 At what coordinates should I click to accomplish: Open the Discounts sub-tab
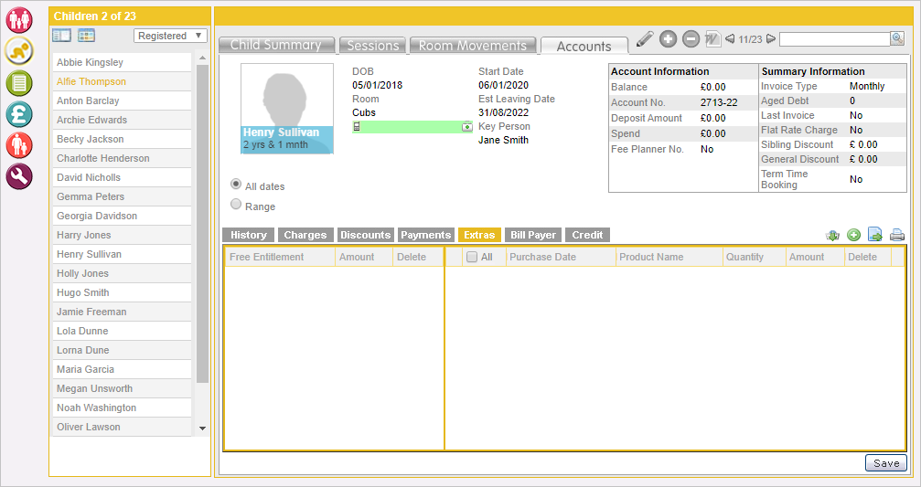(365, 235)
